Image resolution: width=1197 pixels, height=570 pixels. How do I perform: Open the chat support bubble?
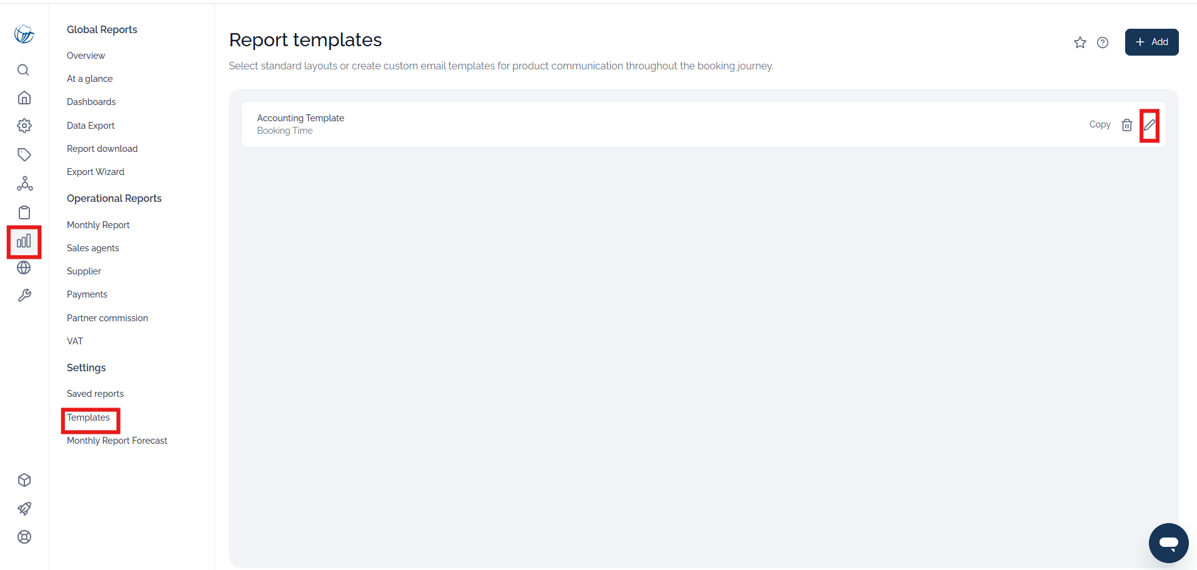[1168, 543]
